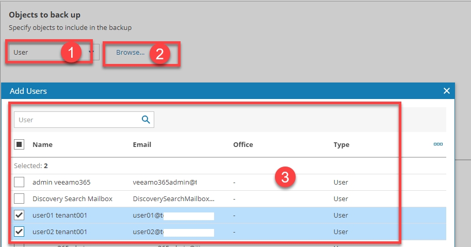This screenshot has height=247, width=471.
Task: Sort by the Type column header
Action: 342,144
